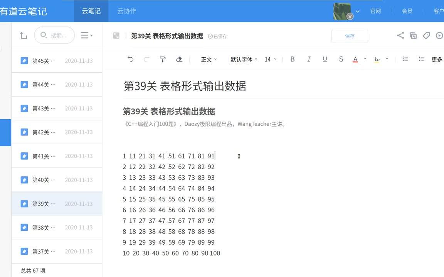This screenshot has height=277, width=444.
Task: Toggle bold formatting
Action: (293, 59)
